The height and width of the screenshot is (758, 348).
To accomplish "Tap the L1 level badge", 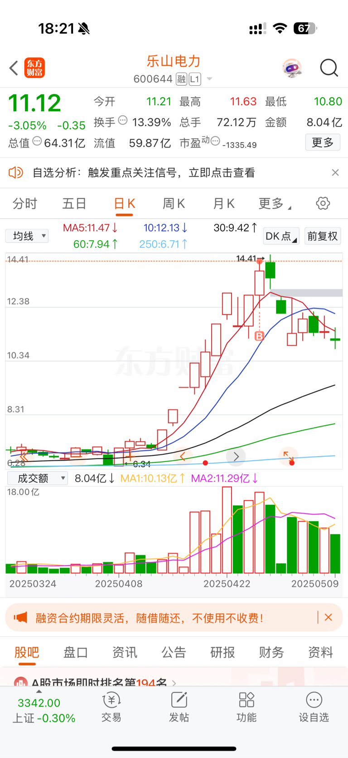I will click(x=194, y=79).
